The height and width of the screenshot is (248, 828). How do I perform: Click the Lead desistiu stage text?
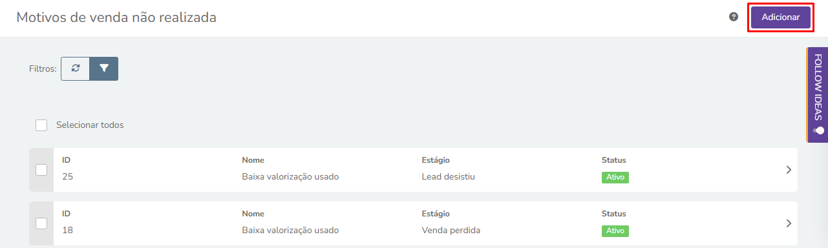(x=448, y=176)
